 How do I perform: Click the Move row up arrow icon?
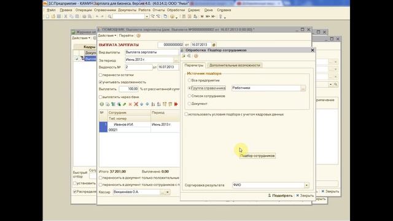coord(142,104)
